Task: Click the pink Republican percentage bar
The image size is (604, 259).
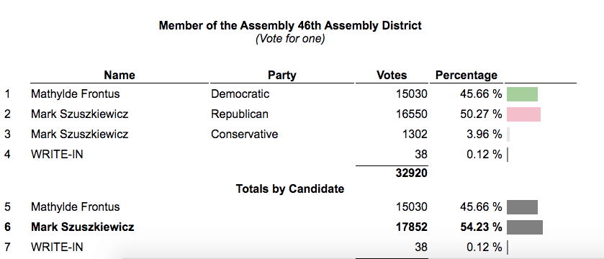Action: (523, 114)
